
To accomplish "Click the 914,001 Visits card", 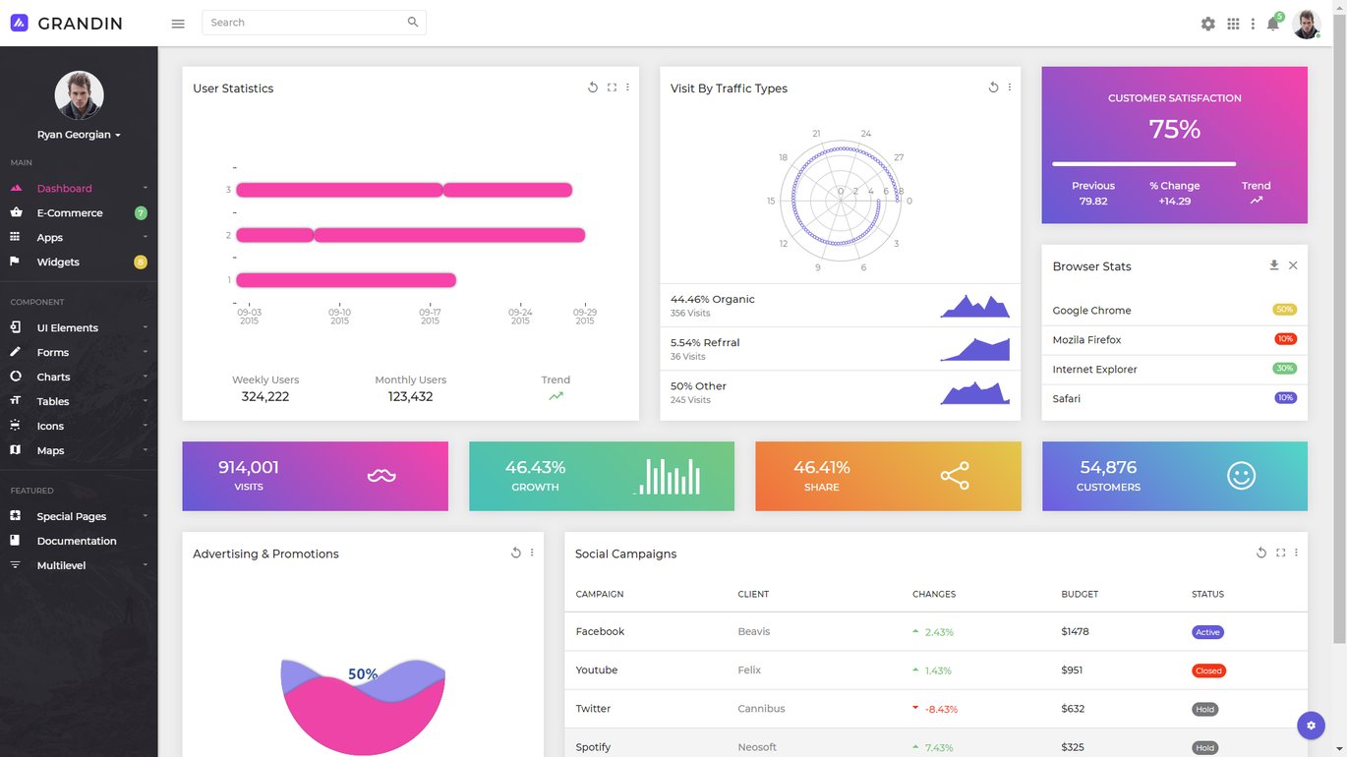I will (315, 476).
